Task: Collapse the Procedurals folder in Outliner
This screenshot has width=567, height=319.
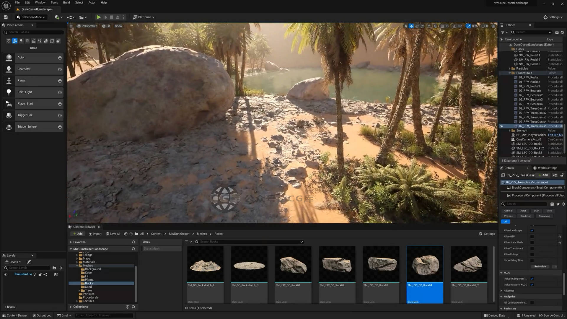Action: 510,73
